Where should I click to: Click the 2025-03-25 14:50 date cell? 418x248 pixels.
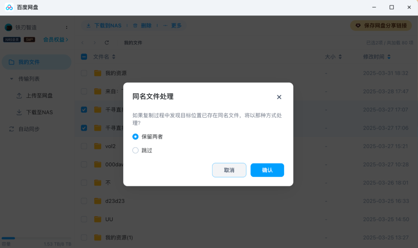click(386, 219)
